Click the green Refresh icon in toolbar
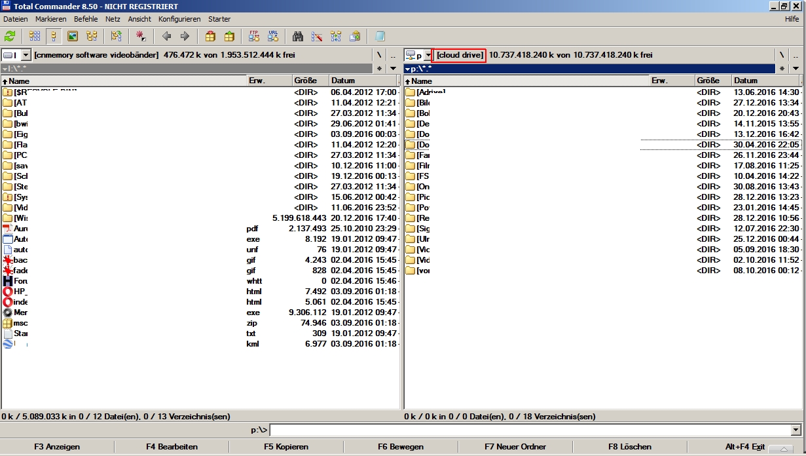 click(x=10, y=36)
